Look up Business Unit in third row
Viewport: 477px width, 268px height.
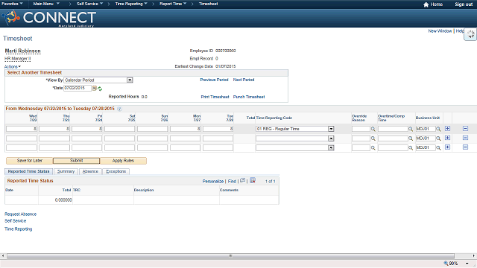click(438, 147)
